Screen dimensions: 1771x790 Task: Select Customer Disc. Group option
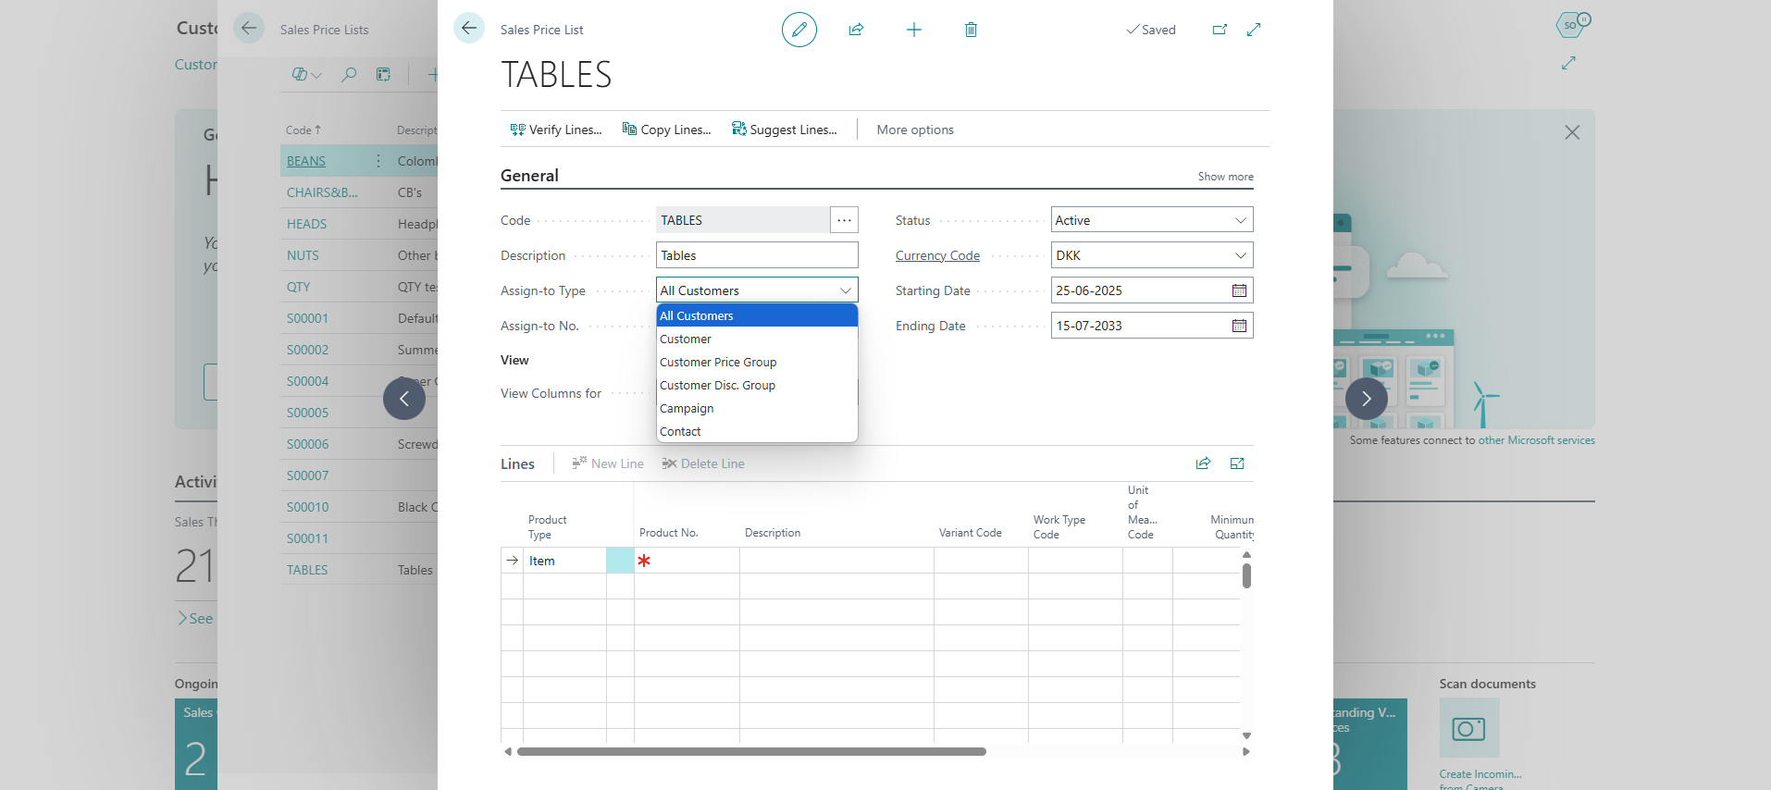757,385
